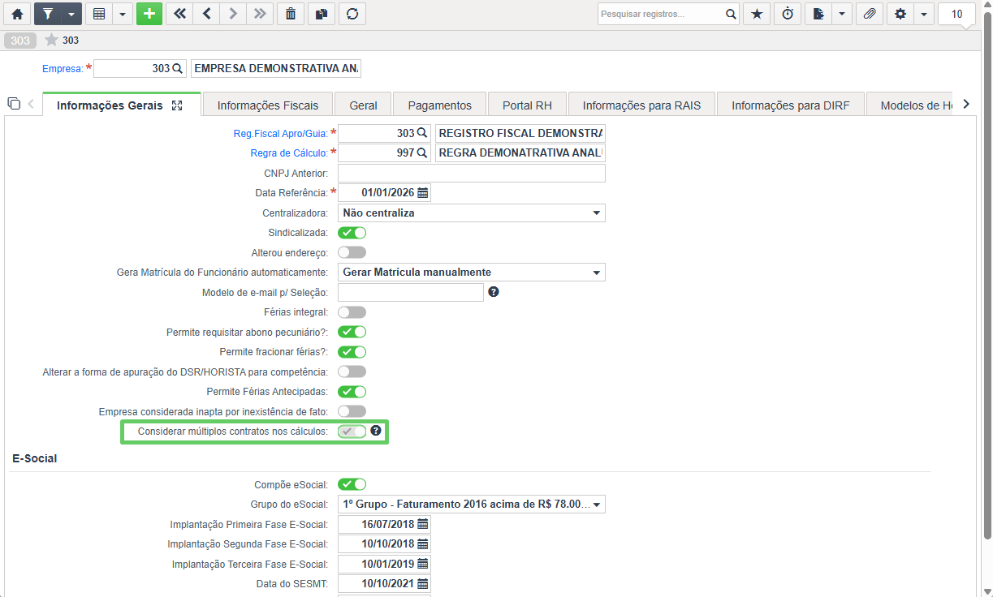
Task: Toggle Férias integral switch
Action: point(352,312)
